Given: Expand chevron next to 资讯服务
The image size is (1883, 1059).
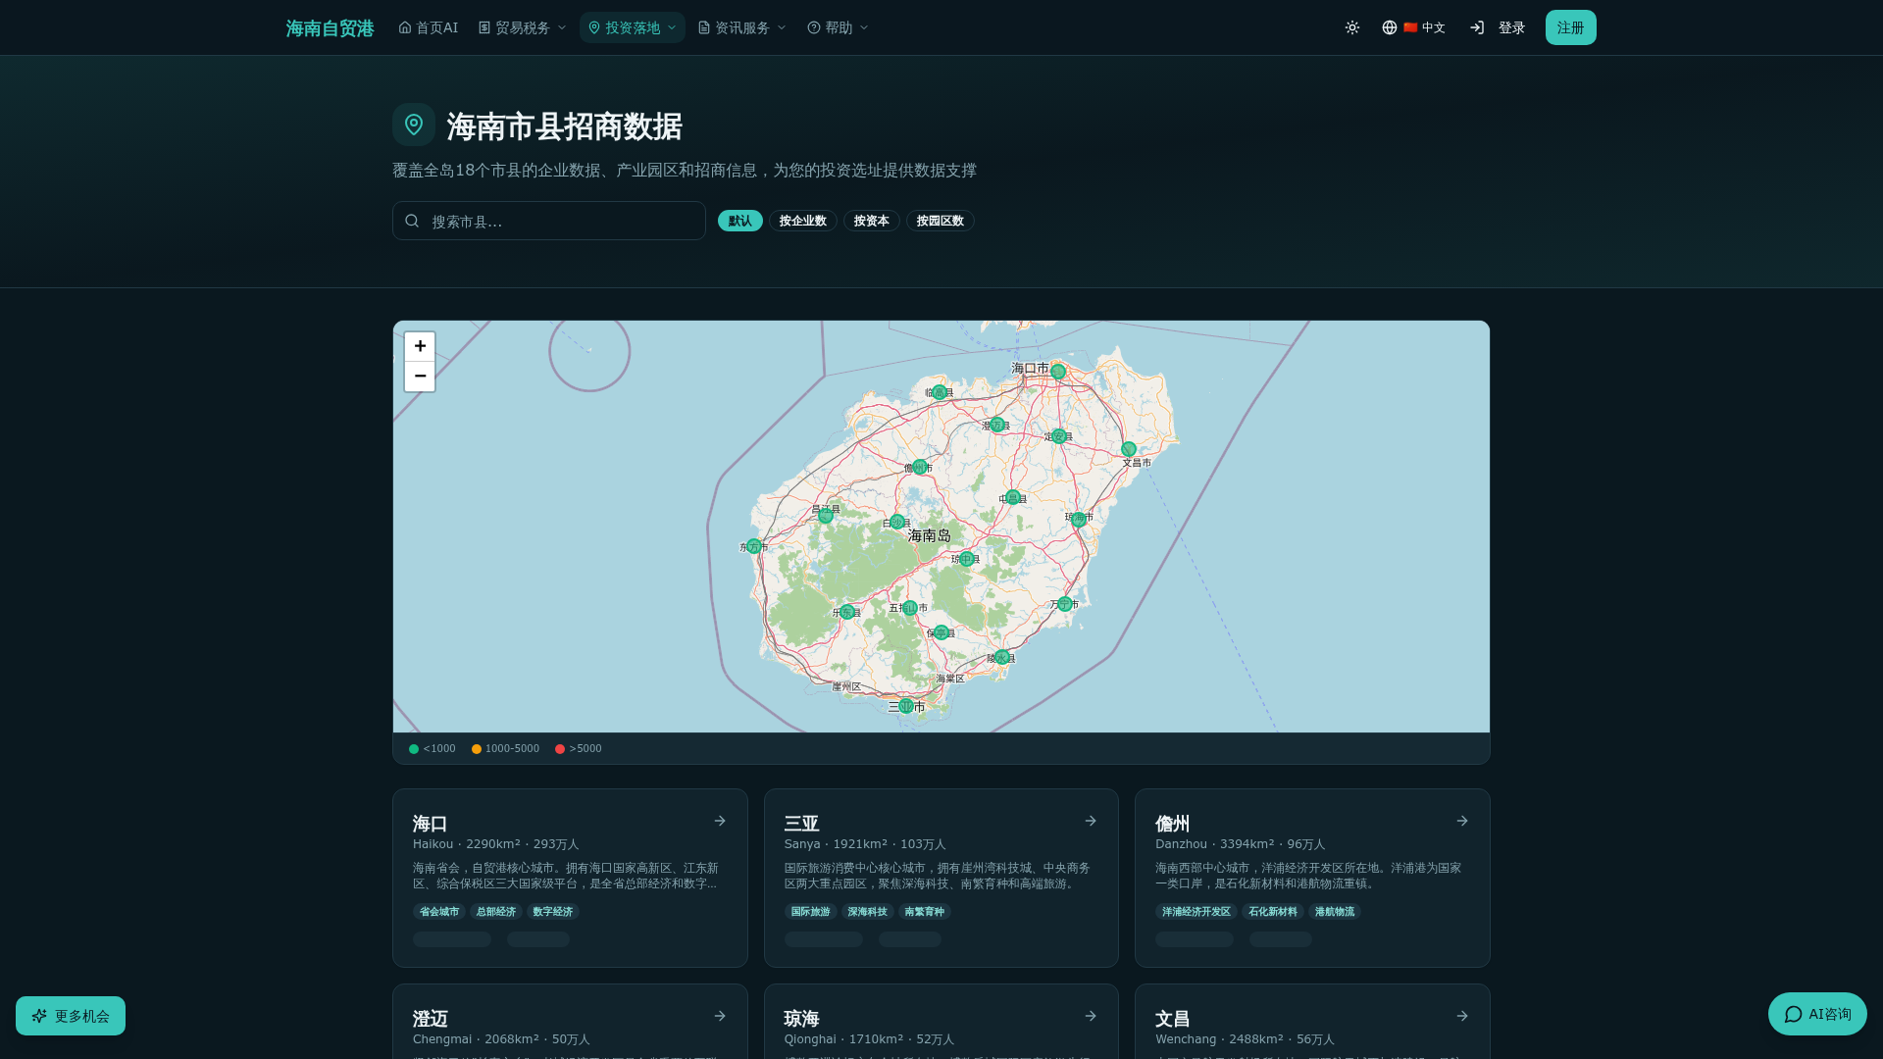Looking at the screenshot, I should pos(782,27).
